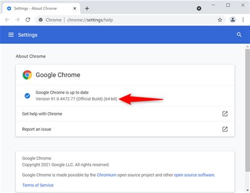Open Chrome's three-dot menu
250x193 pixels.
pyautogui.click(x=243, y=20)
